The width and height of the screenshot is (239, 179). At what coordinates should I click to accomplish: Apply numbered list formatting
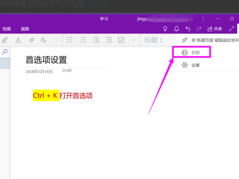coord(83,40)
